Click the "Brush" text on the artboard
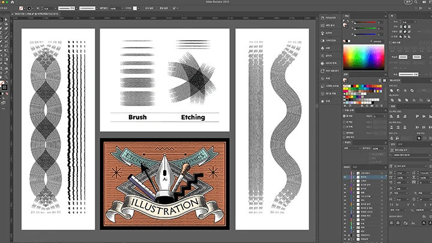432x243 pixels. point(137,117)
